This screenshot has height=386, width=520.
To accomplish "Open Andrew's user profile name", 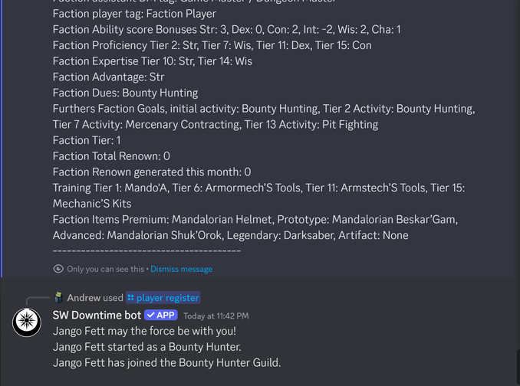I will [x=84, y=297].
